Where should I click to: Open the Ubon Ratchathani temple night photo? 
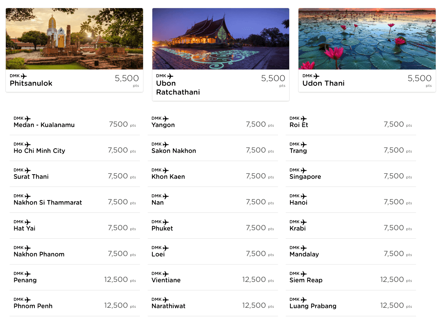click(x=220, y=39)
